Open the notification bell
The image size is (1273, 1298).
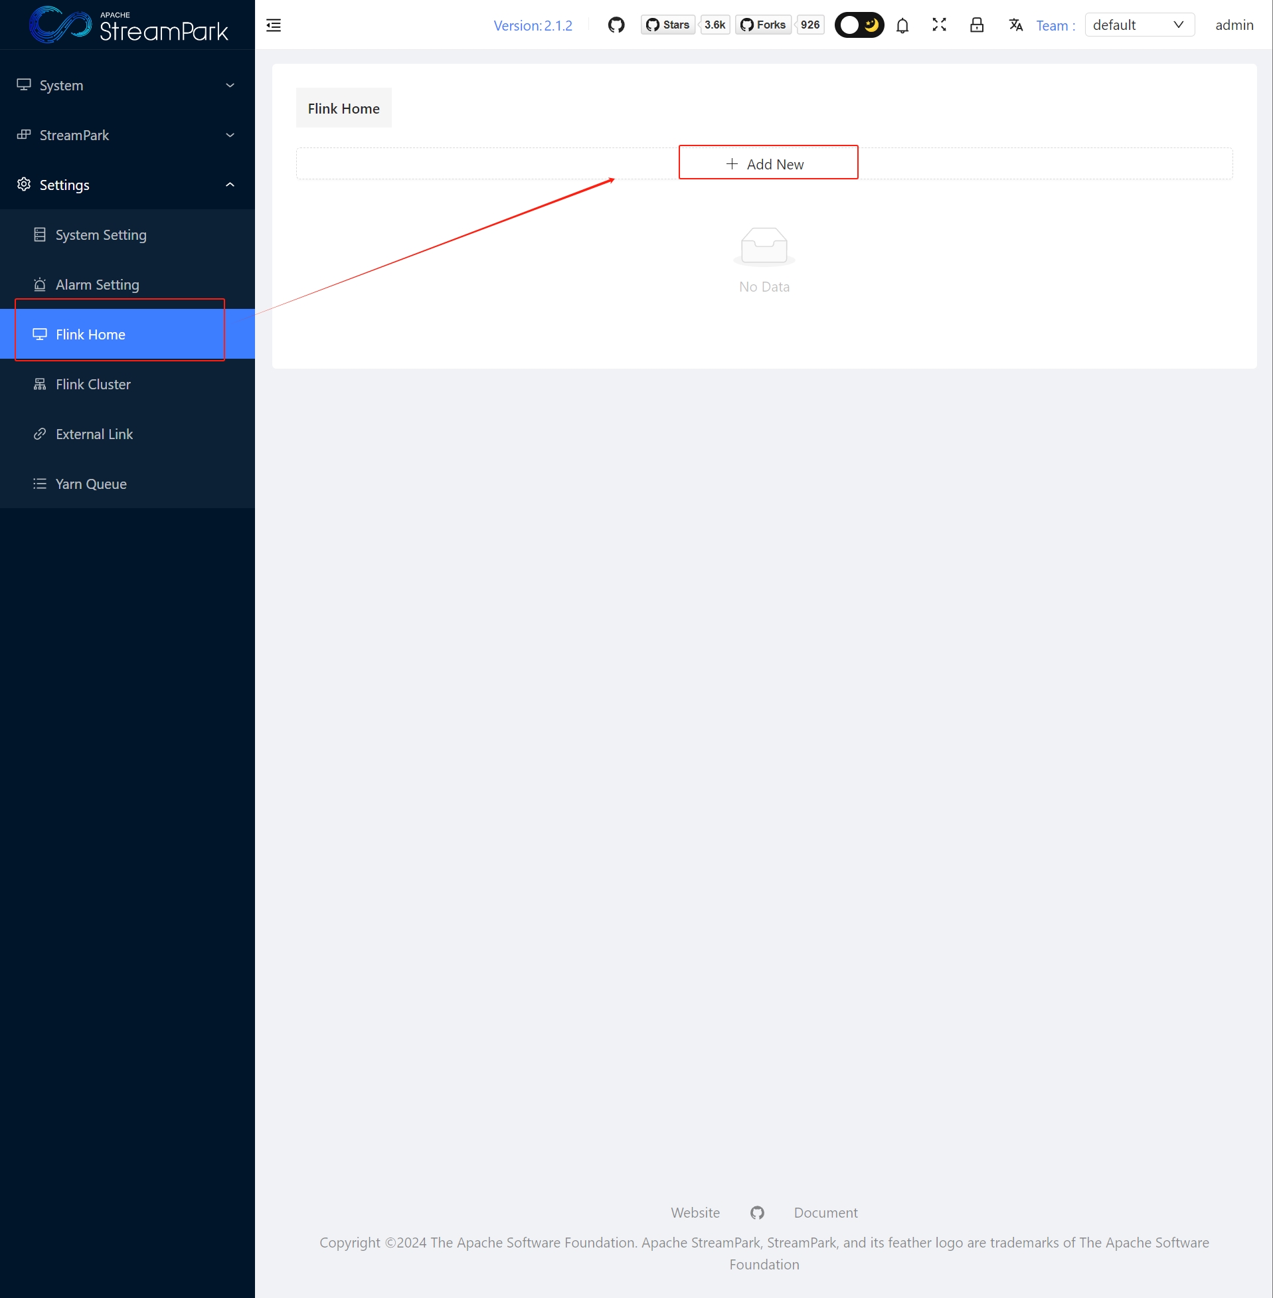click(902, 25)
